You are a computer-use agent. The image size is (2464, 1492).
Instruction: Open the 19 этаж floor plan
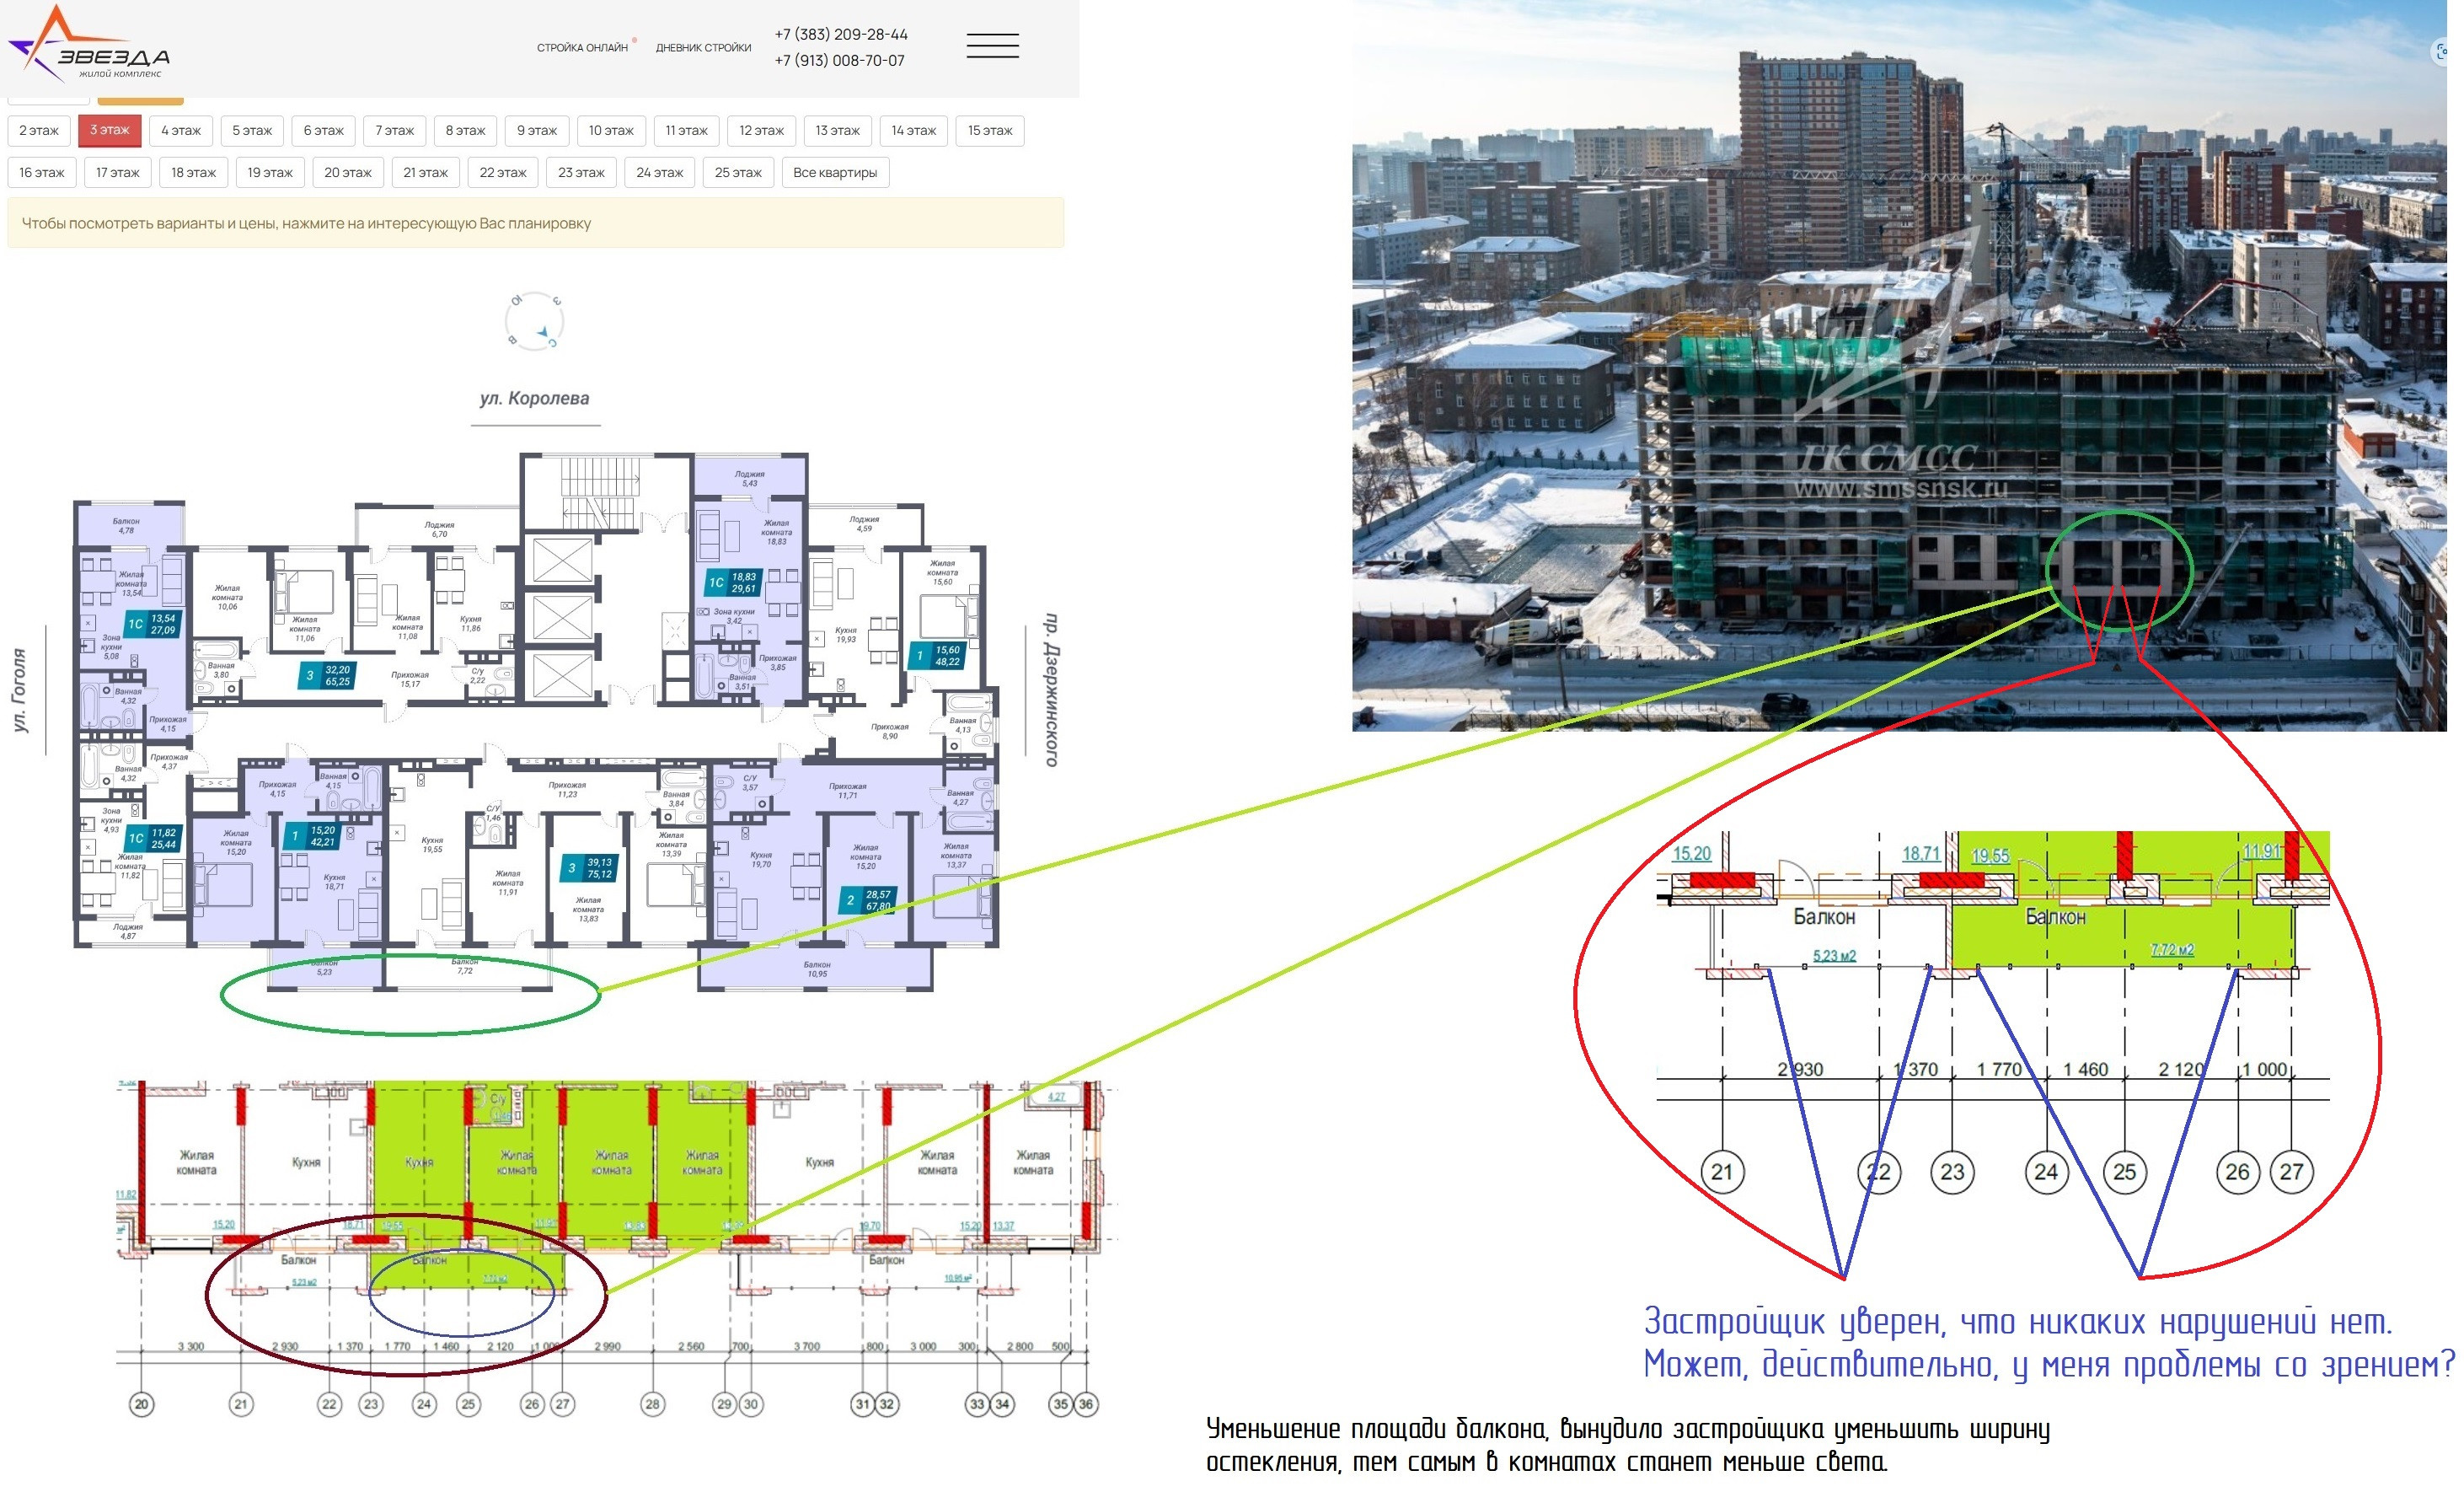[x=270, y=173]
